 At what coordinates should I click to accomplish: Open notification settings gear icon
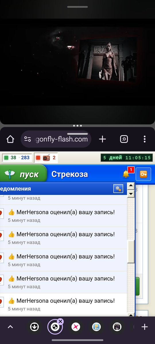pyautogui.click(x=118, y=189)
